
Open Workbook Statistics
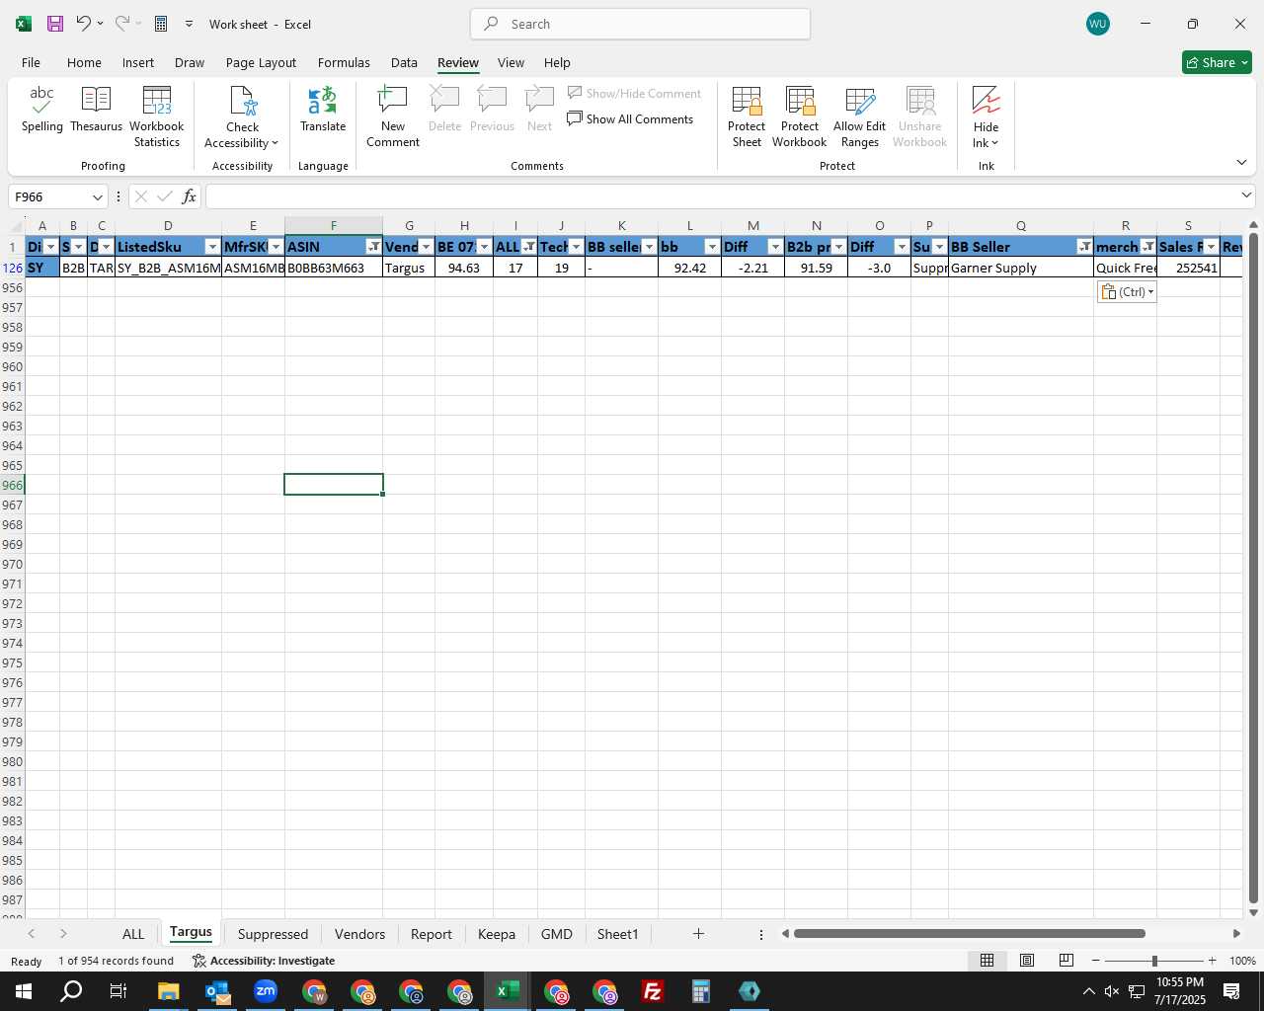click(156, 117)
